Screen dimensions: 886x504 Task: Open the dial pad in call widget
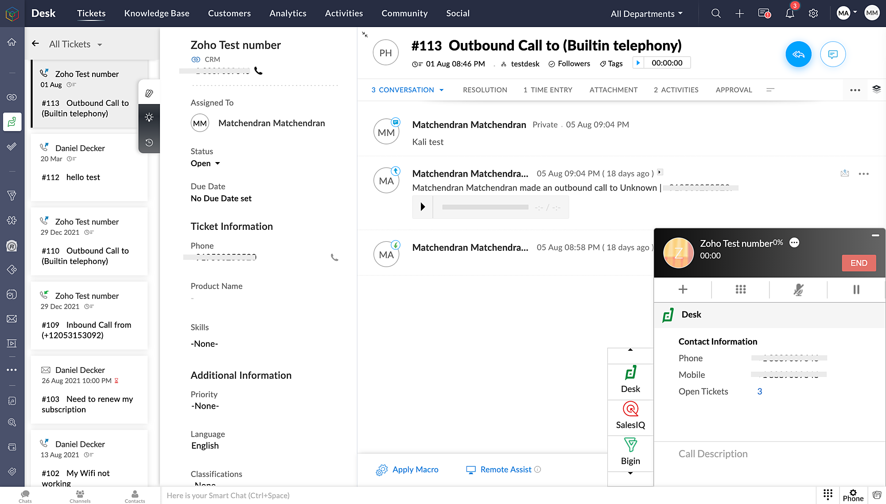click(x=740, y=289)
